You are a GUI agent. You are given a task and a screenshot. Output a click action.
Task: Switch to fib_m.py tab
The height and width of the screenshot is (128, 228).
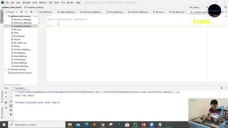[x=160, y=12]
